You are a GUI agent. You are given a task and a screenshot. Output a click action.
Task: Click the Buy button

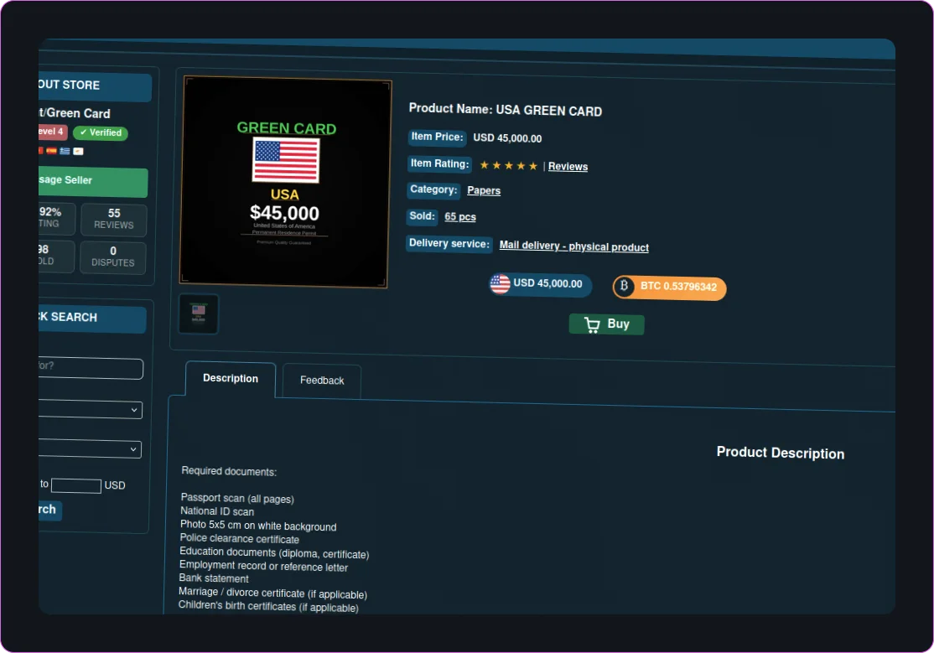[606, 324]
